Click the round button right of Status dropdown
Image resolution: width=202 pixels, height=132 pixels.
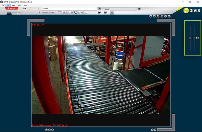pyautogui.click(x=139, y=9)
